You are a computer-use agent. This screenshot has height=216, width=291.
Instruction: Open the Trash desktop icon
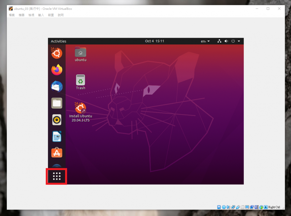(80, 82)
